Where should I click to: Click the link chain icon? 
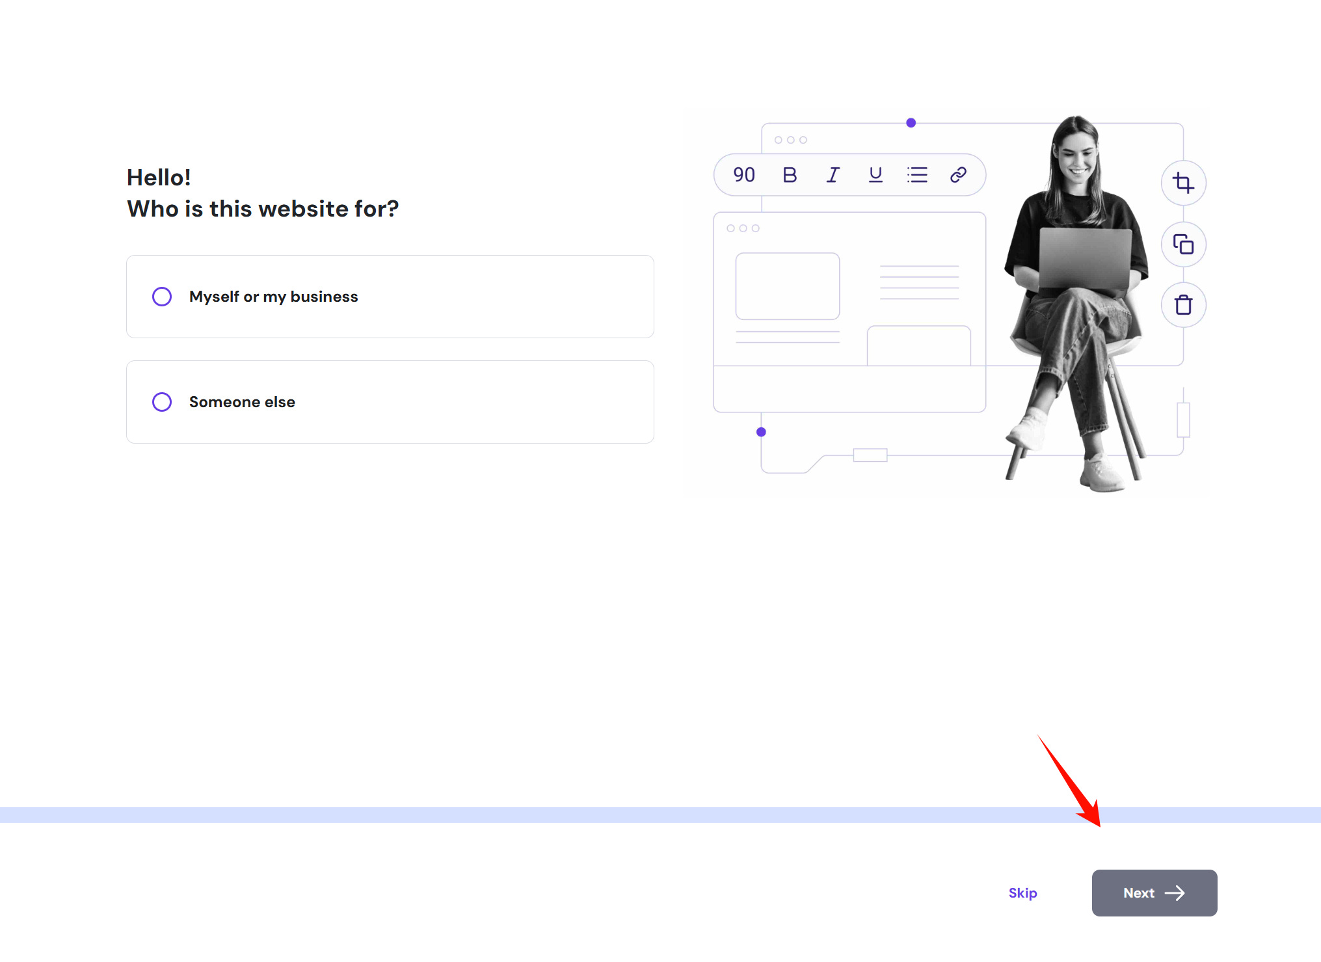pos(958,175)
